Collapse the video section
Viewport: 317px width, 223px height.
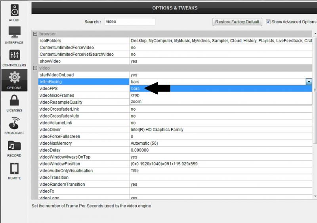point(35,68)
